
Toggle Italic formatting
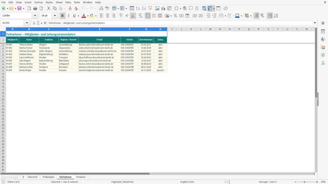pos(69,16)
